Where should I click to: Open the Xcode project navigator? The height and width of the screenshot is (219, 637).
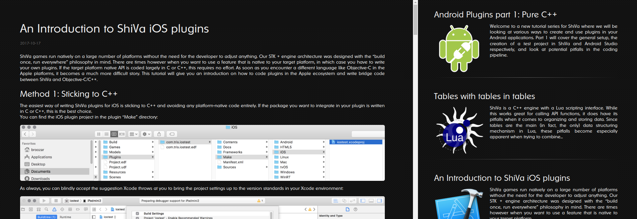pos(23,209)
